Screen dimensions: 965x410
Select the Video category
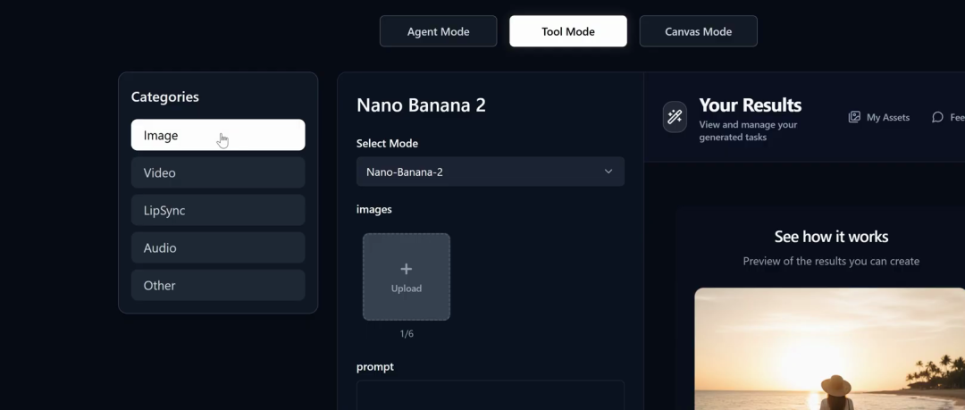[x=218, y=172]
